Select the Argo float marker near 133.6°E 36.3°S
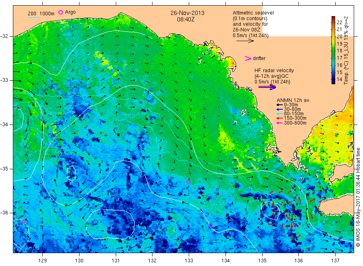Image resolution: width=363 pixels, height=266 pixels. (x=211, y=225)
